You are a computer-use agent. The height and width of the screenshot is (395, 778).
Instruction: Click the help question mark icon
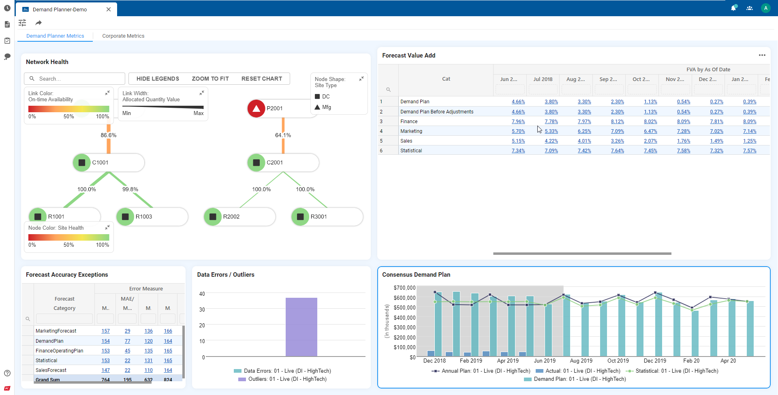tap(7, 373)
